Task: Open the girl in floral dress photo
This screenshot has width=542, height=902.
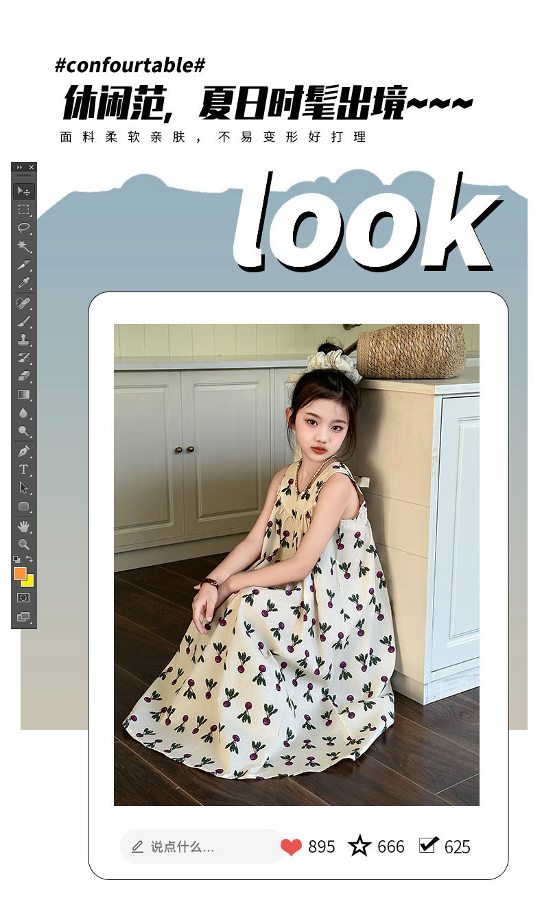Action: 296,565
